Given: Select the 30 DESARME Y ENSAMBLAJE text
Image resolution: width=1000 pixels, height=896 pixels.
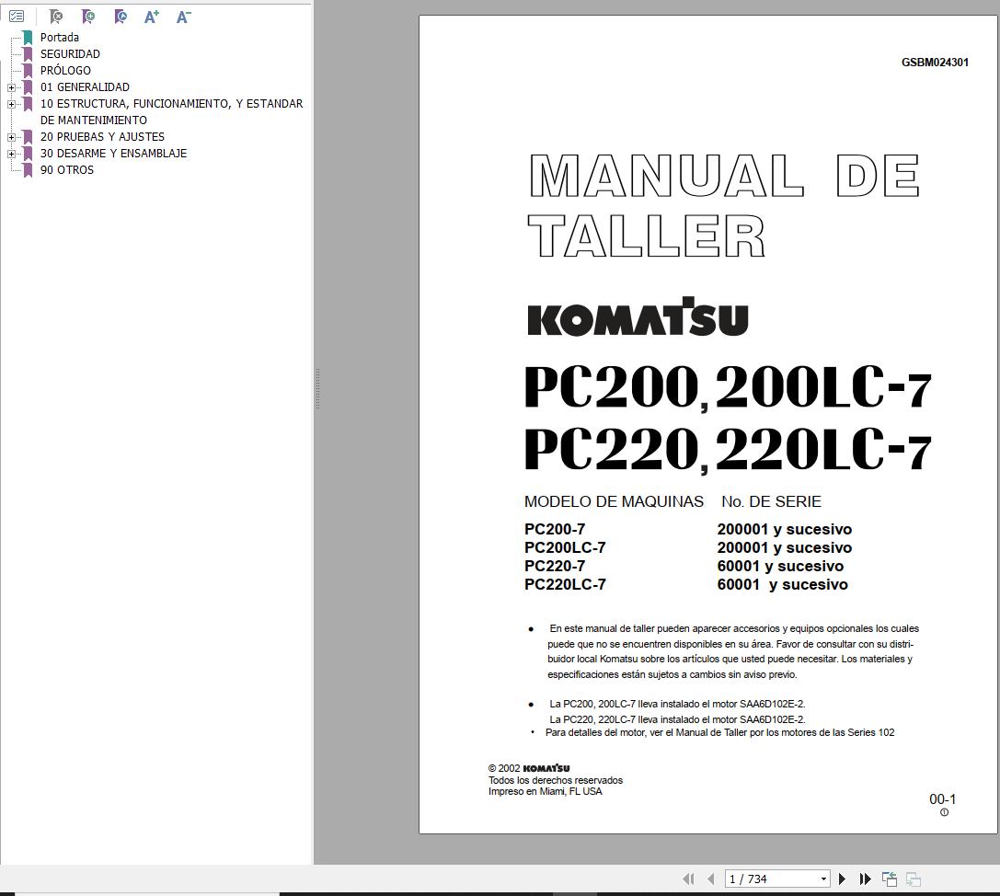Looking at the screenshot, I should point(113,154).
